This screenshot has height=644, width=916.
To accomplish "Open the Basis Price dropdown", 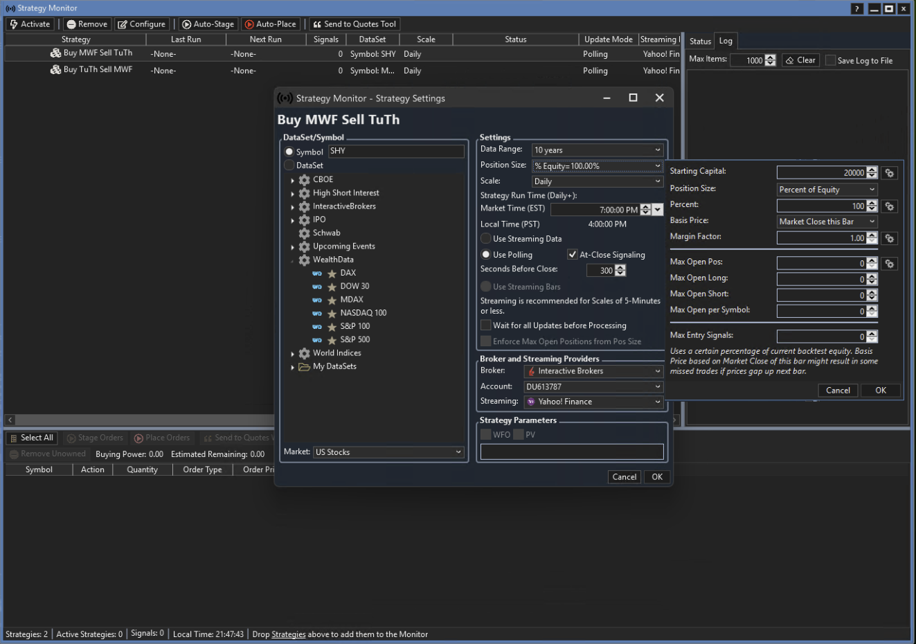I will 827,222.
